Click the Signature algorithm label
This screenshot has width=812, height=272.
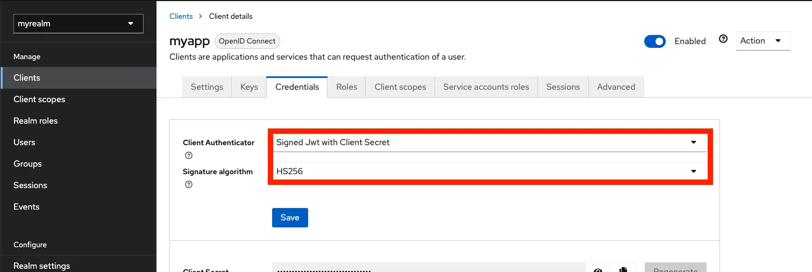218,171
